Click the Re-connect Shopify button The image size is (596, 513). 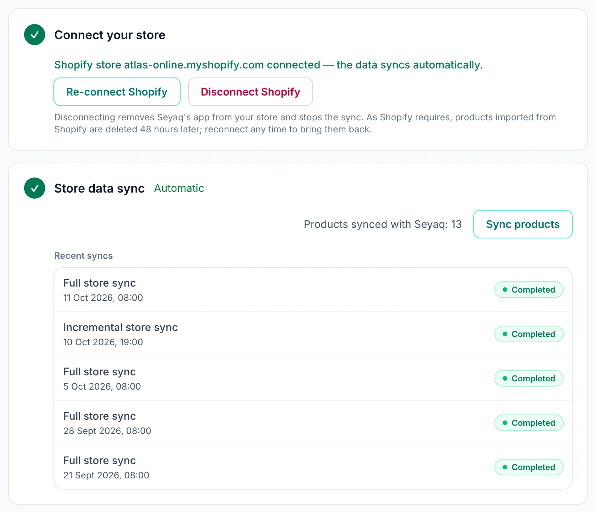coord(117,92)
